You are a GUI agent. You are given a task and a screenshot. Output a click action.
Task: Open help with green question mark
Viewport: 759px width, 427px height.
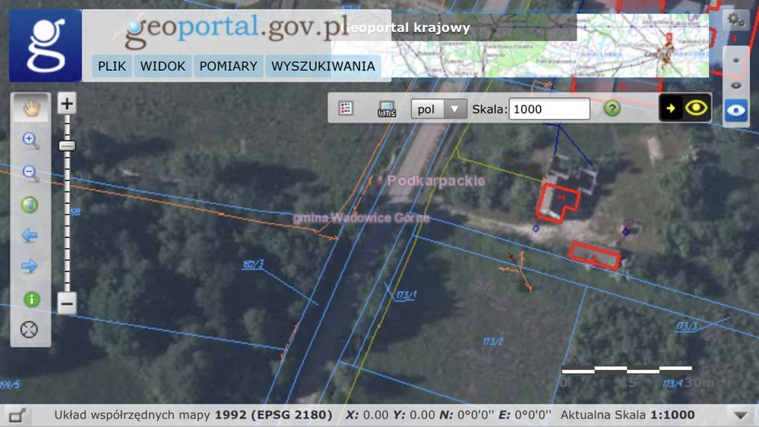click(x=612, y=109)
